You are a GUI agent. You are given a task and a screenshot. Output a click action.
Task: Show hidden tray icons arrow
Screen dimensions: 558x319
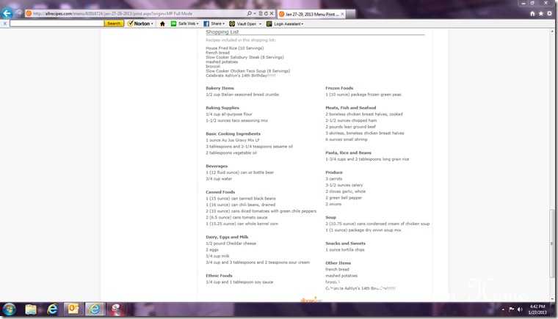click(x=503, y=309)
